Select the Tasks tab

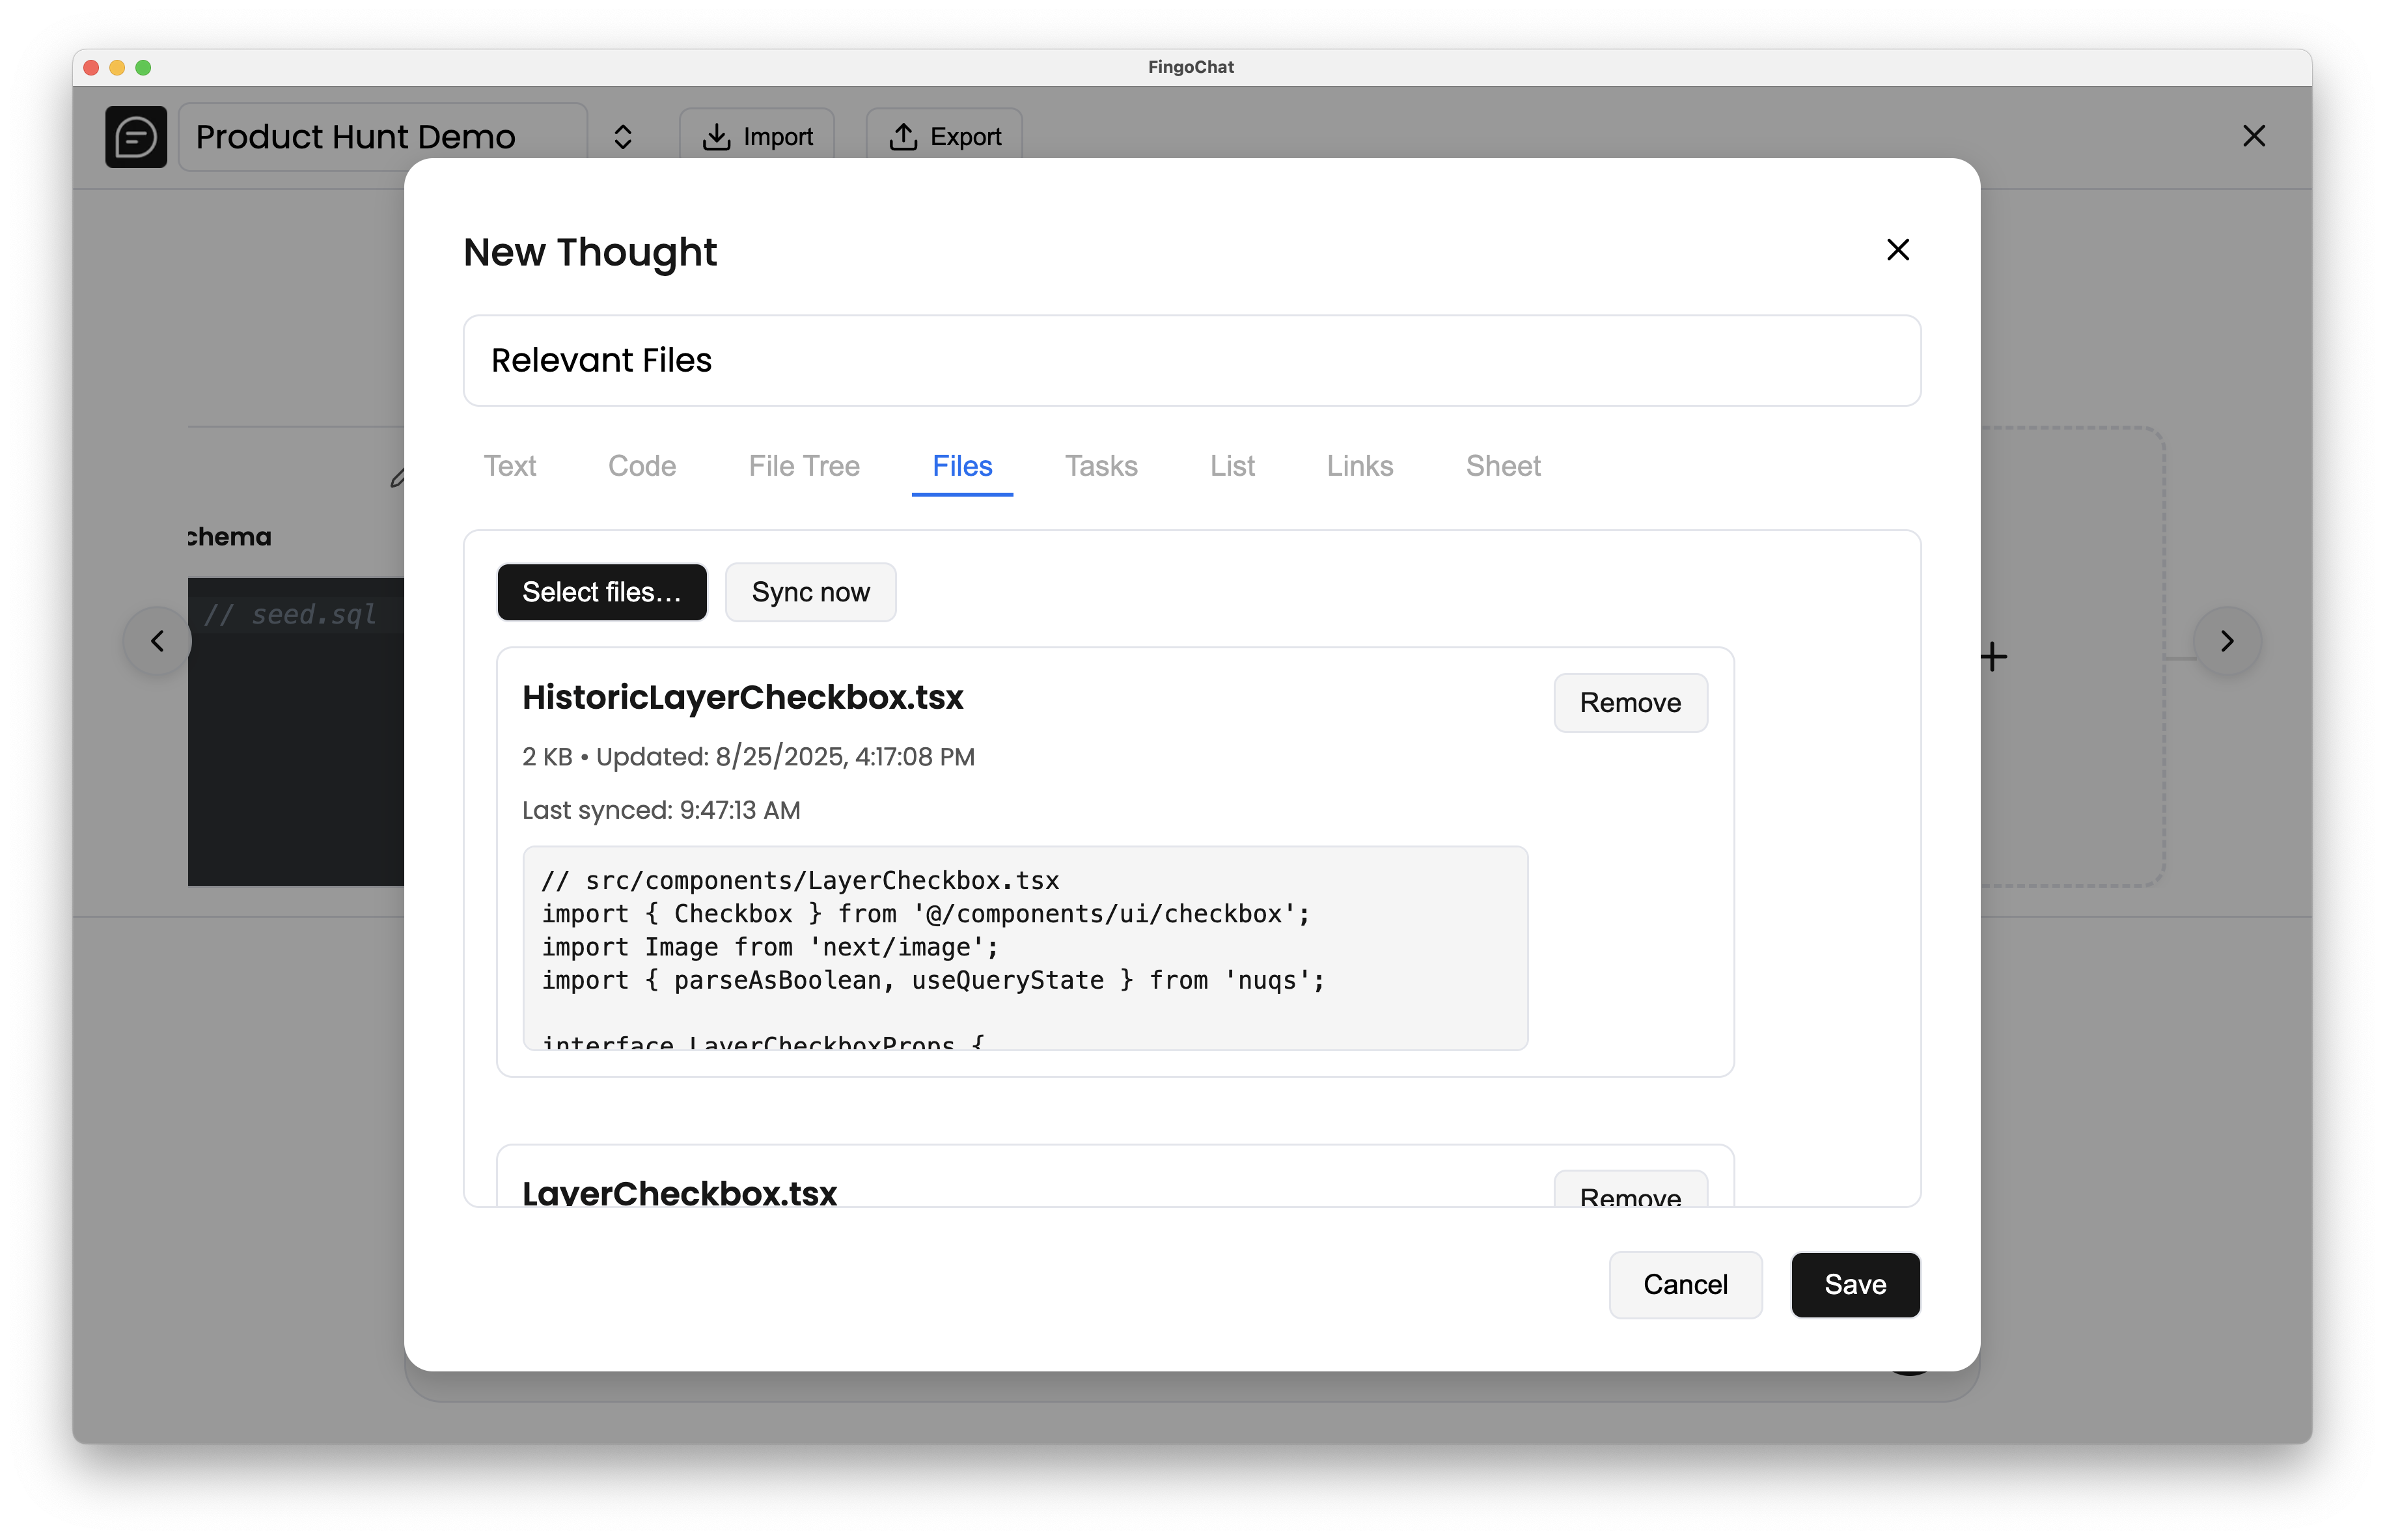(x=1101, y=466)
